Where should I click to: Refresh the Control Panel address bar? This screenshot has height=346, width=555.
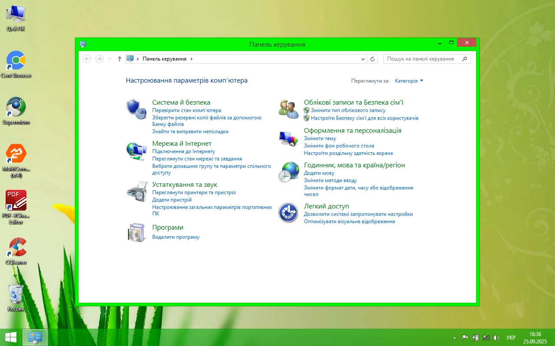coord(372,59)
